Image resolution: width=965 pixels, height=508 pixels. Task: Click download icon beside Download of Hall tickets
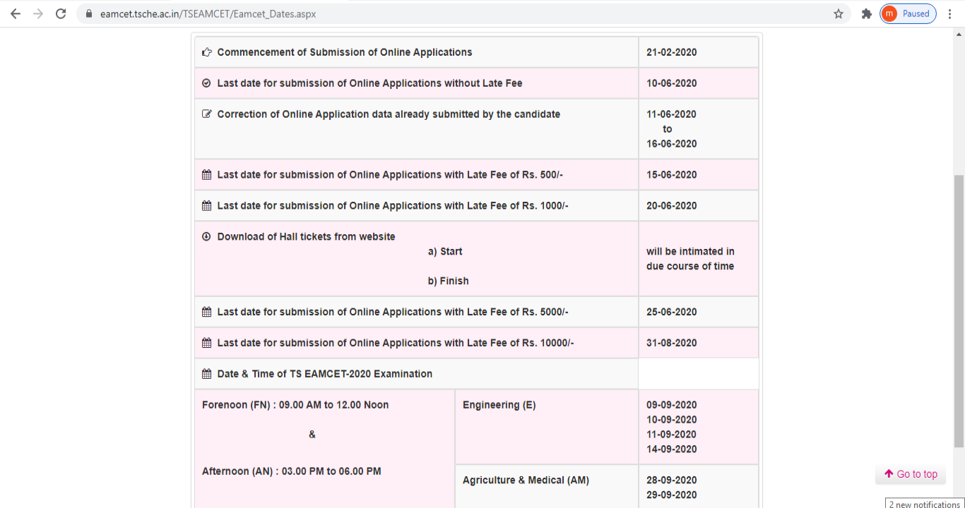207,237
